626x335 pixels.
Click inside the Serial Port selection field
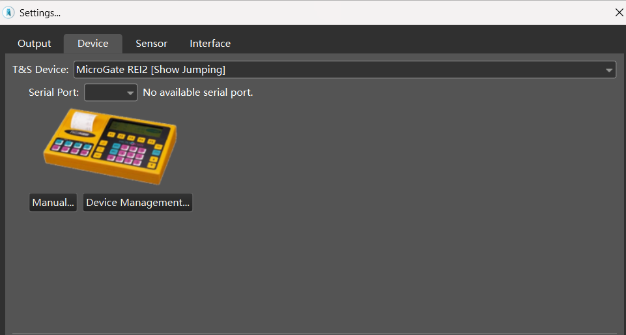pyautogui.click(x=104, y=93)
